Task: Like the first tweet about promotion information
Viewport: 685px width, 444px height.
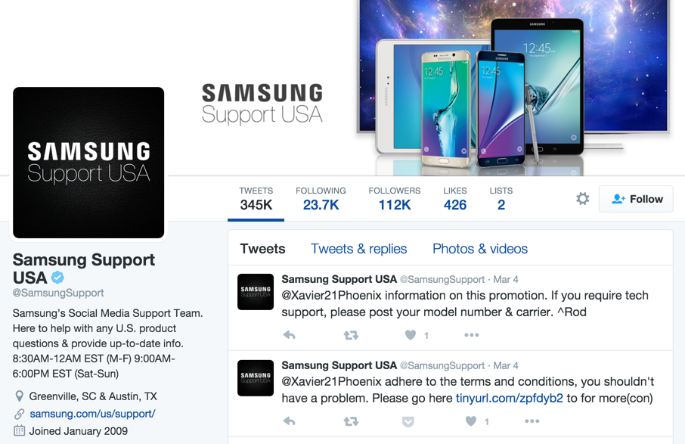Action: [411, 335]
